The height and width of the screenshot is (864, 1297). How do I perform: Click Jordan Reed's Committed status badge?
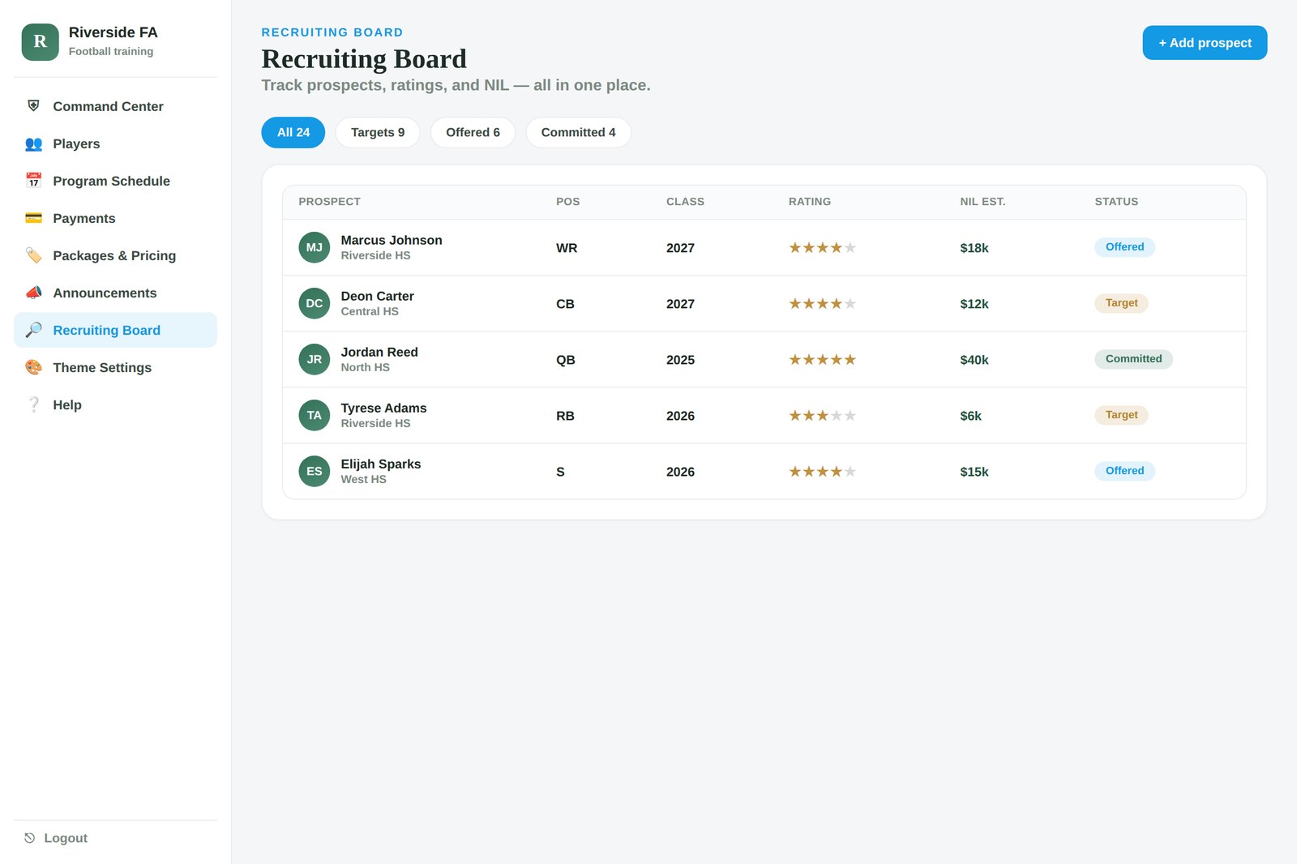[x=1133, y=359]
